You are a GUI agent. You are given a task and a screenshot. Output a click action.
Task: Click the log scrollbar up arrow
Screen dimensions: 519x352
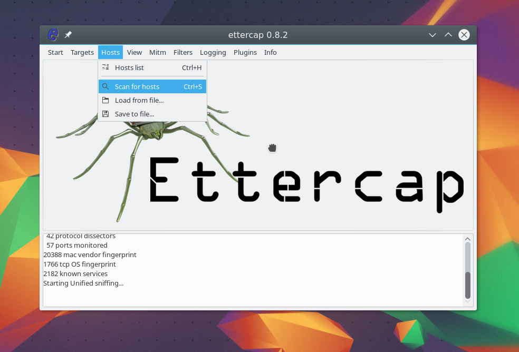(x=468, y=239)
